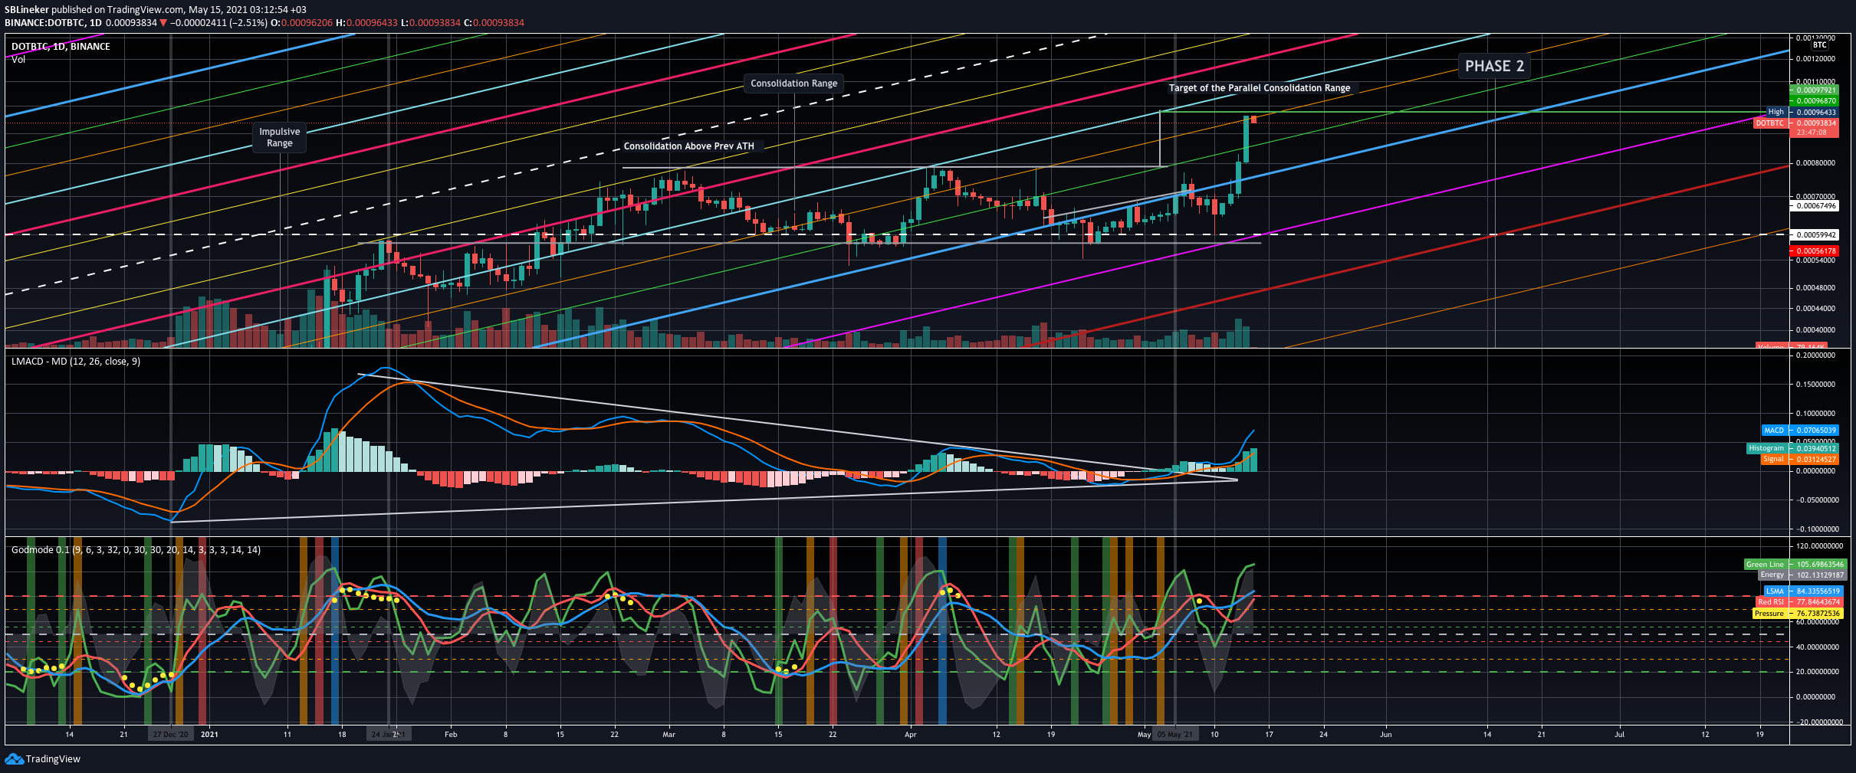Click the Godmode 0.1 indicator legend
Screen dimensions: 1856x773
pos(136,550)
